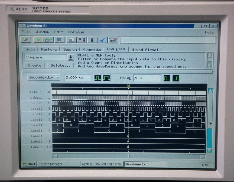The height and width of the screenshot is (182, 234).
Task: Open the Help menu
Action: [209, 32]
